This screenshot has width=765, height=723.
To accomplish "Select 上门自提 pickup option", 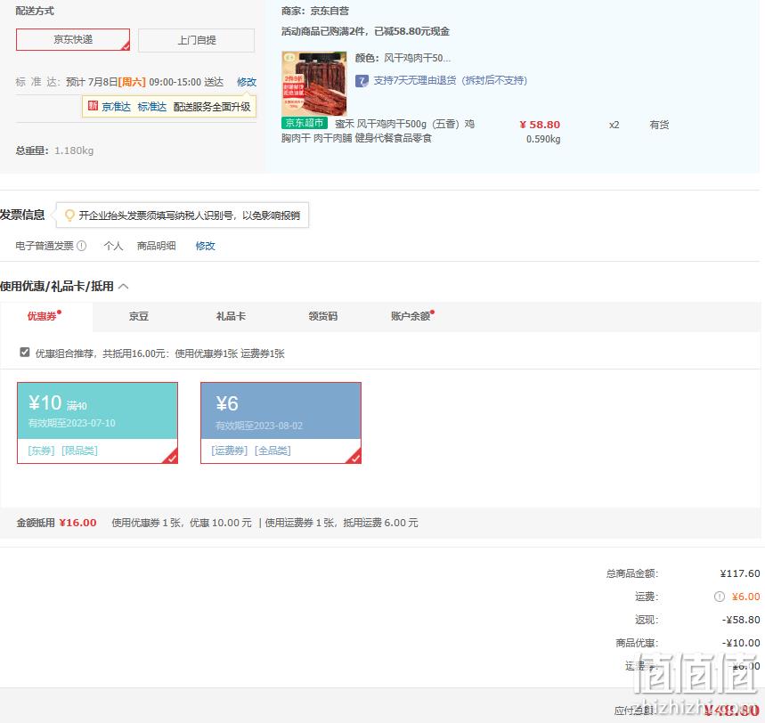I will tap(196, 40).
